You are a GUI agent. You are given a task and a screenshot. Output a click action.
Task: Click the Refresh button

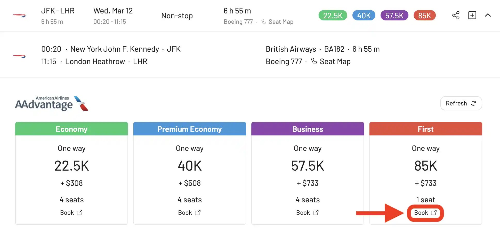(x=461, y=103)
